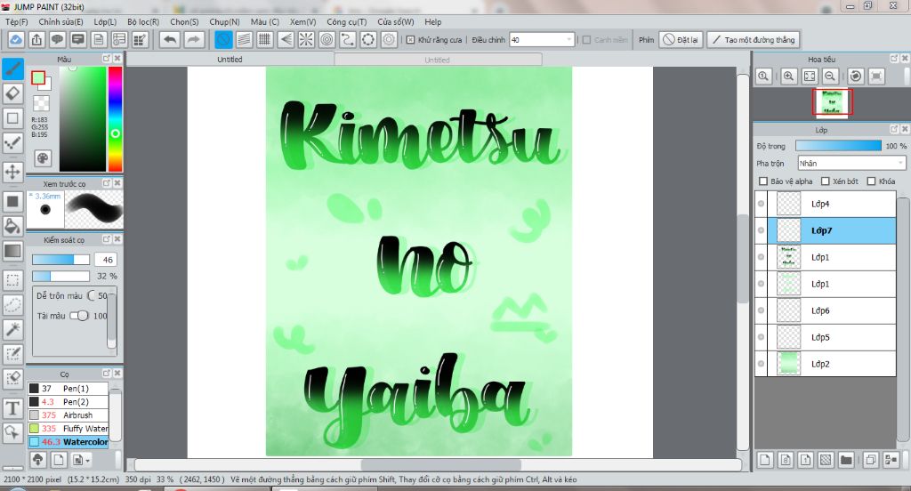Enable radial lines snap
This screenshot has width=911, height=491.
[306, 39]
